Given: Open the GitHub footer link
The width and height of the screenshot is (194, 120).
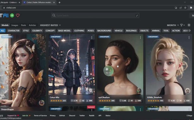Looking at the screenshot, I should pos(62,116).
